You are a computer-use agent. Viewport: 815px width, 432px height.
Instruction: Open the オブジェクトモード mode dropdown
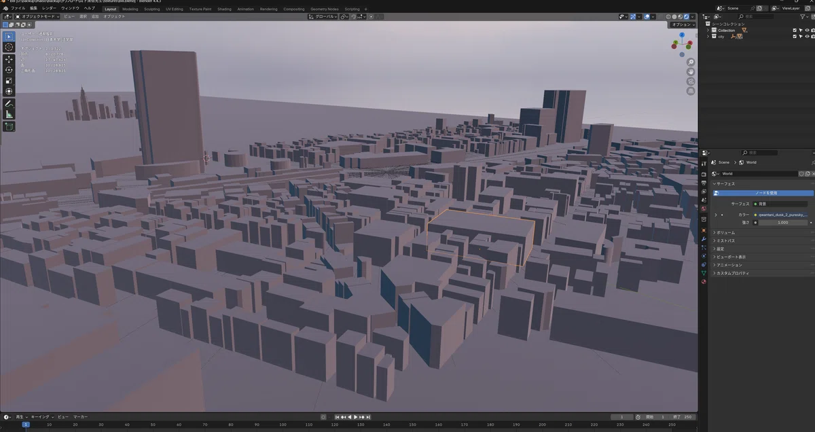point(37,16)
